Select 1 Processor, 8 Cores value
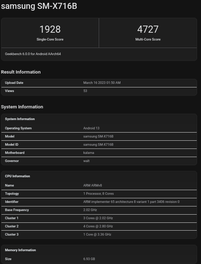This screenshot has height=264, width=201. point(98,194)
